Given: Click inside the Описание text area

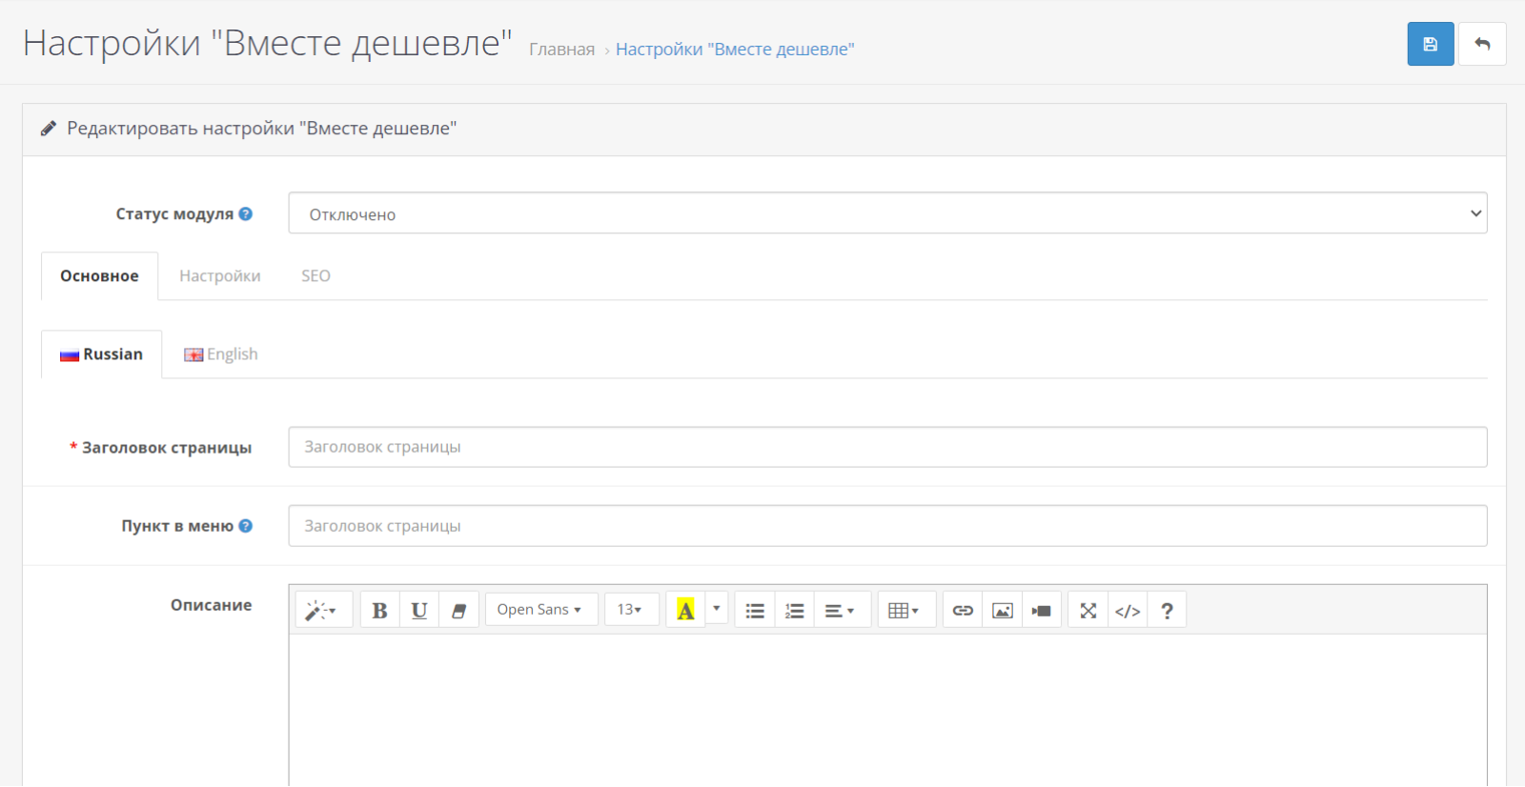Looking at the screenshot, I should click(x=887, y=710).
